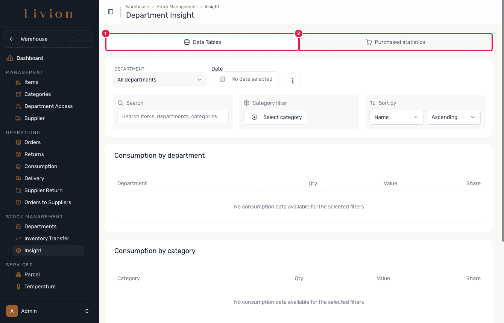The width and height of the screenshot is (504, 323).
Task: Click the Livion logo
Action: click(x=49, y=14)
